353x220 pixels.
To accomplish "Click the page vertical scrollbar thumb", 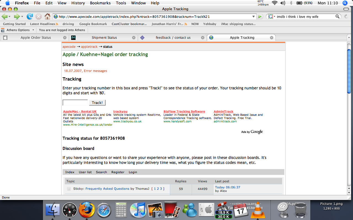I will [x=349, y=71].
